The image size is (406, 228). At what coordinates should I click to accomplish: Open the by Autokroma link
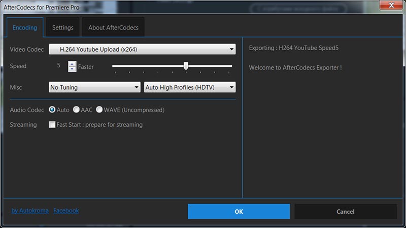(30, 210)
